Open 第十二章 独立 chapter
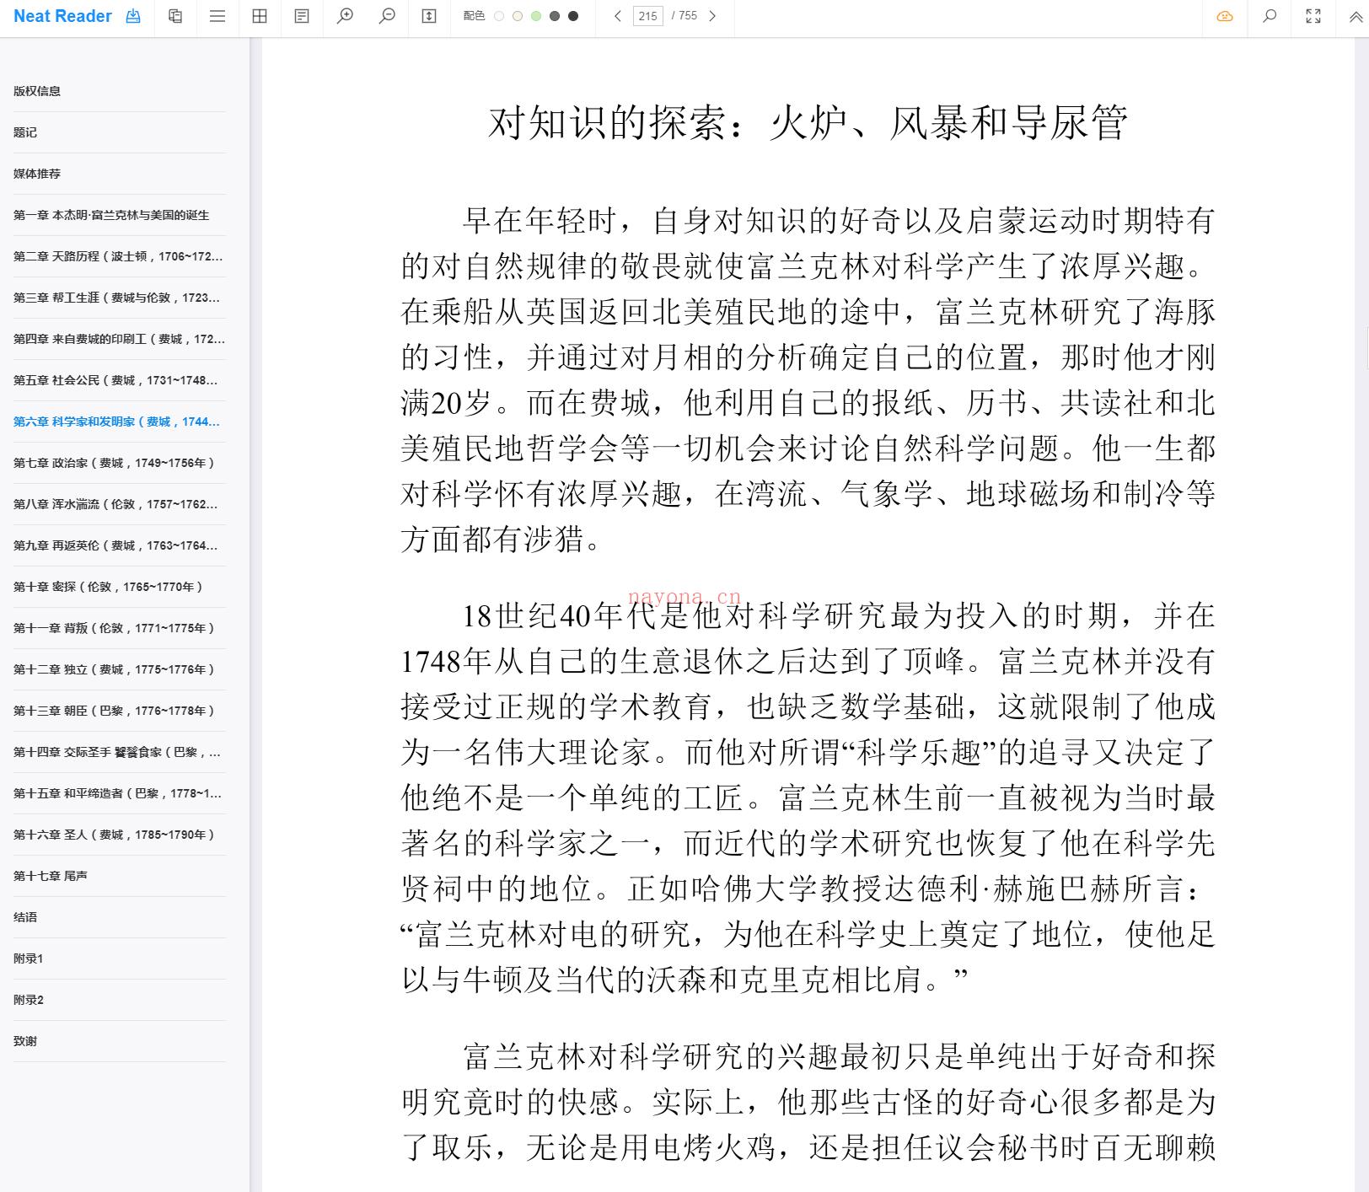 click(x=120, y=669)
